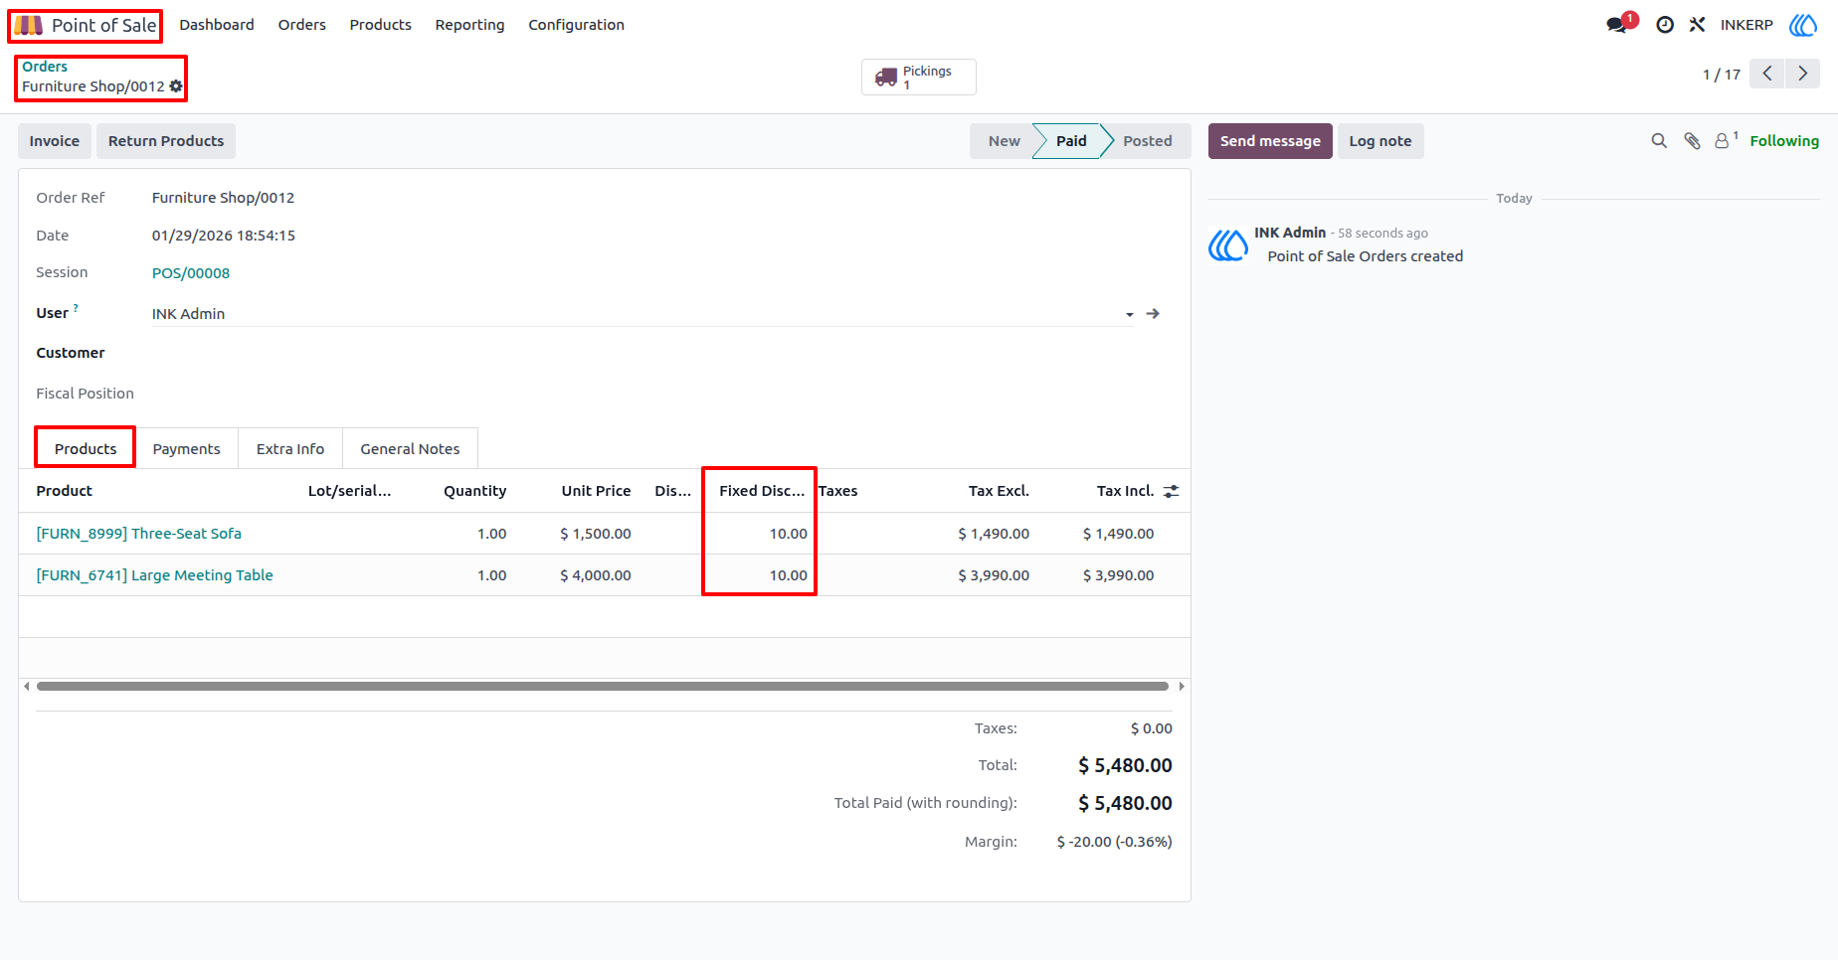1838x960 pixels.
Task: Select the Paid status stage
Action: 1071,141
